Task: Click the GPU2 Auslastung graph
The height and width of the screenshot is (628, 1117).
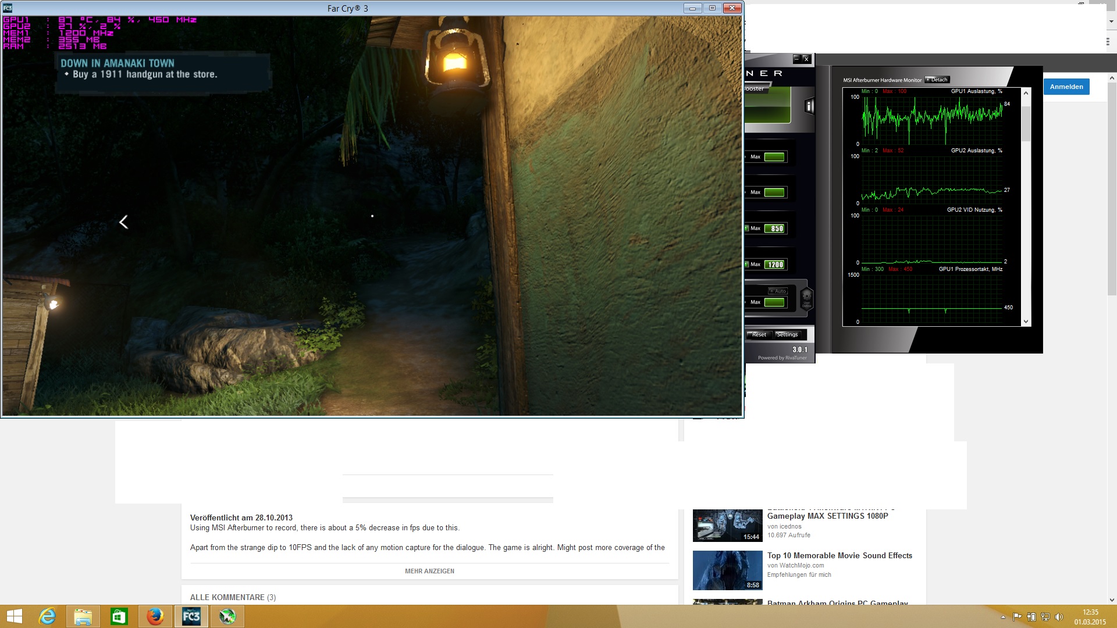Action: 931,180
